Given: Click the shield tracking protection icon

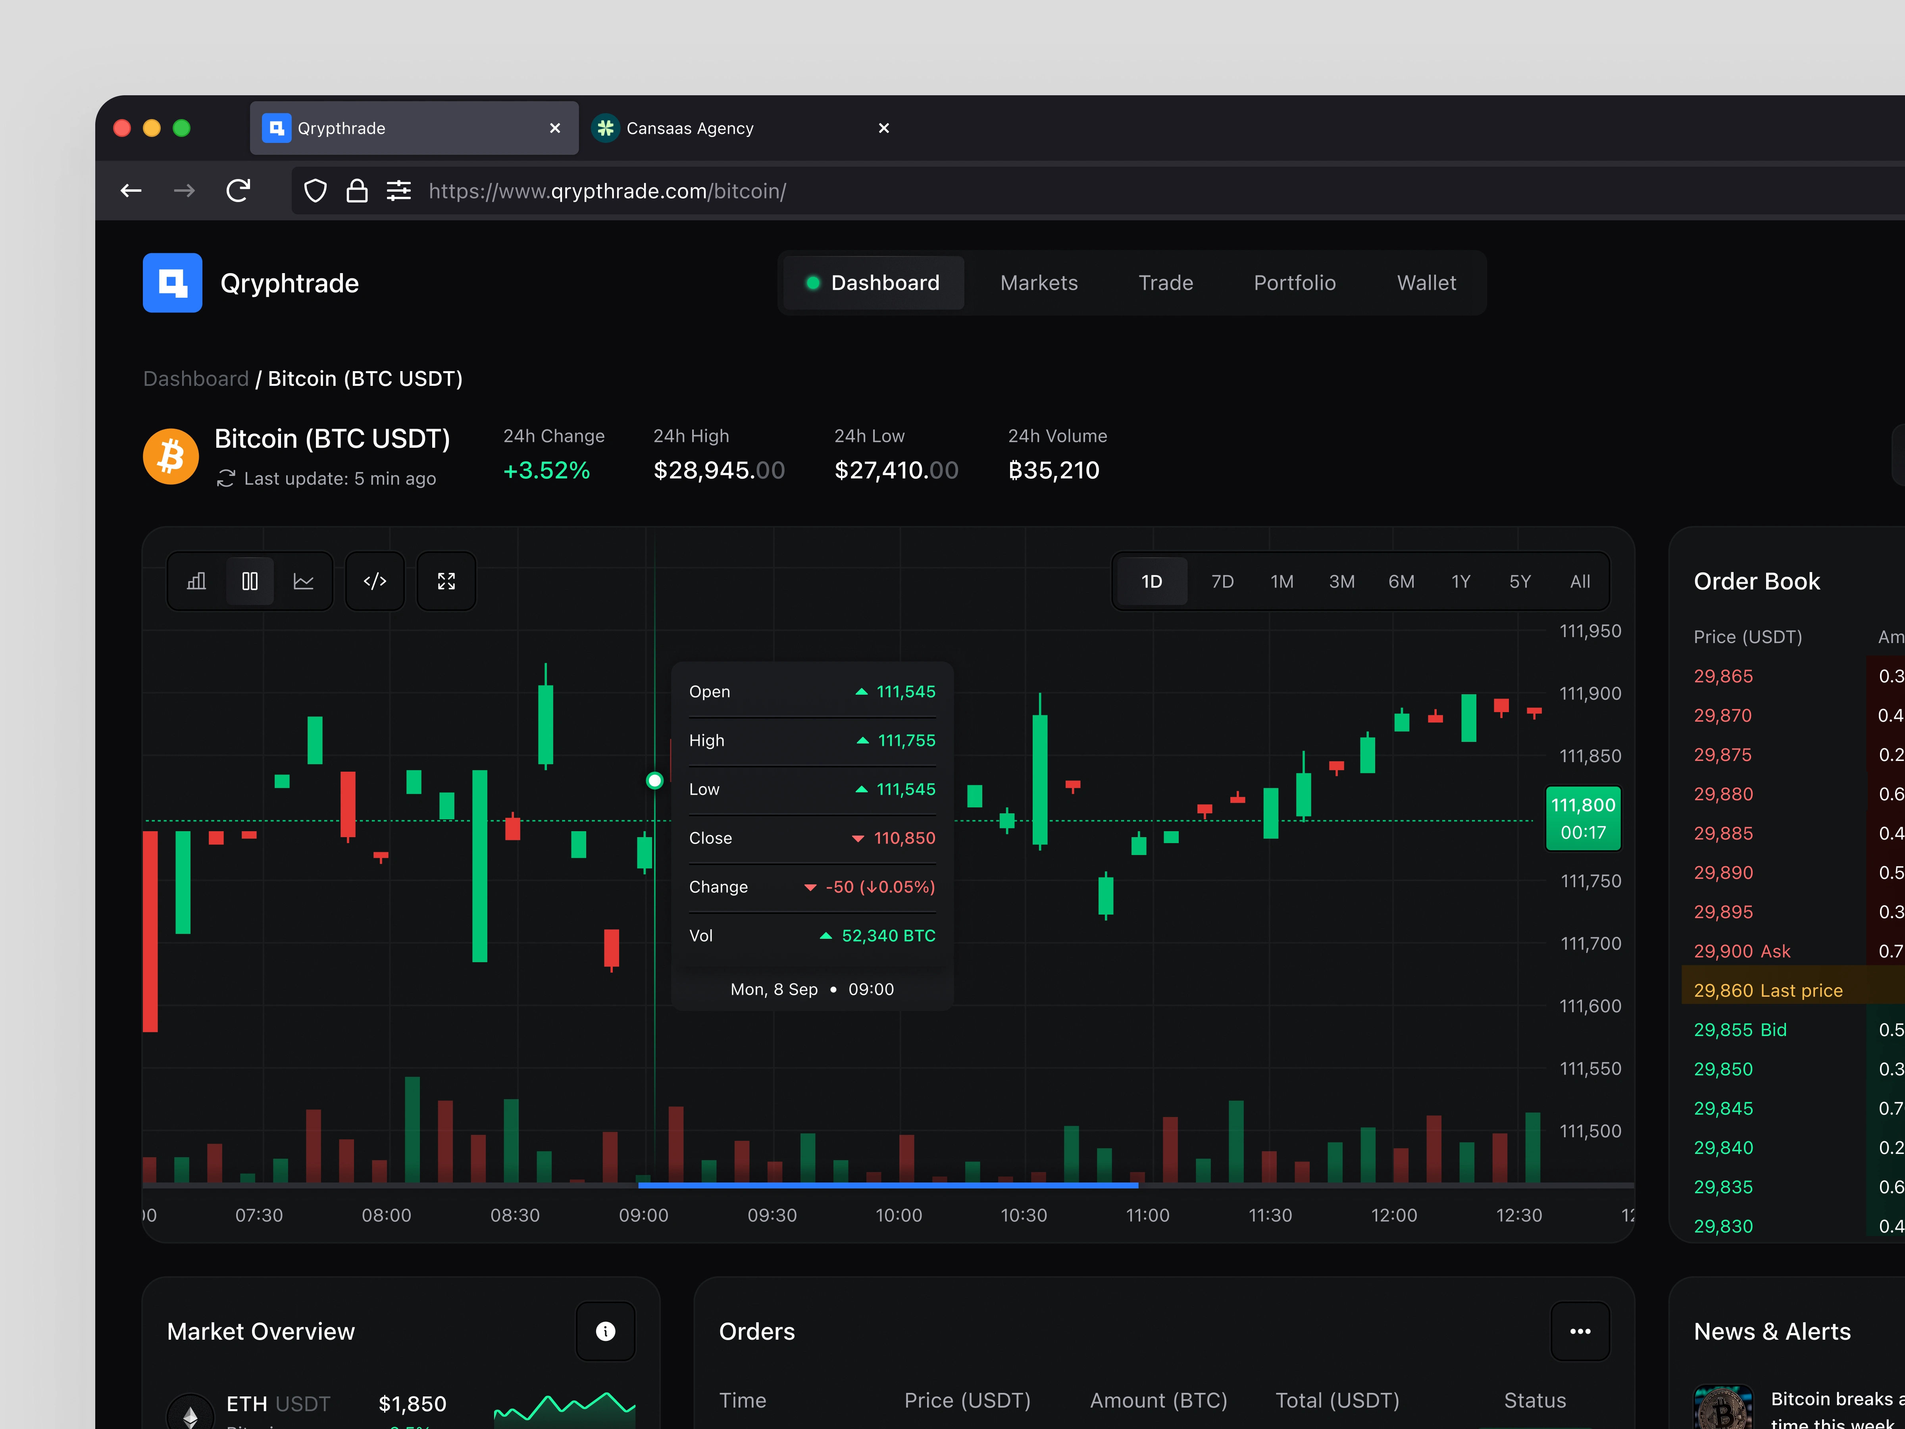Looking at the screenshot, I should (316, 191).
